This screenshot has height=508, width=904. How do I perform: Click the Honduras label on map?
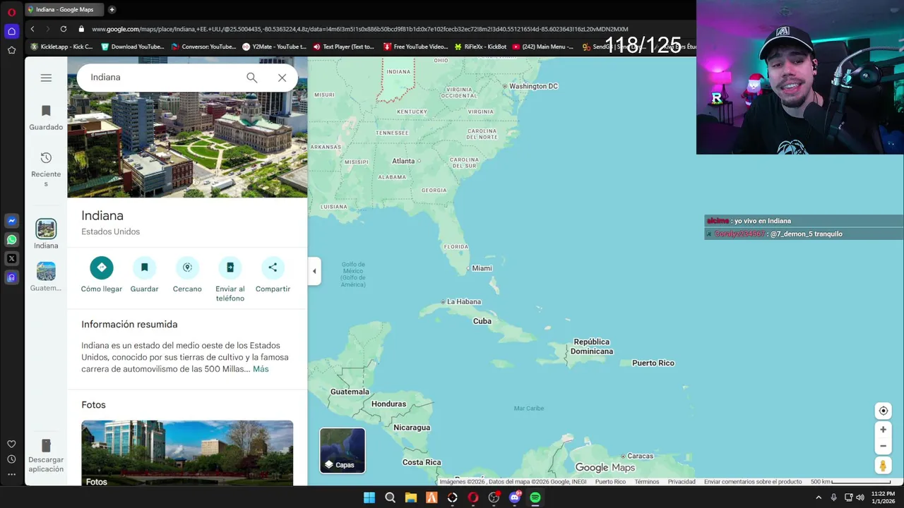tap(388, 404)
